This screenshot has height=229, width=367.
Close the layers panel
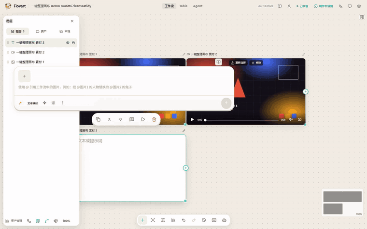coord(72,21)
